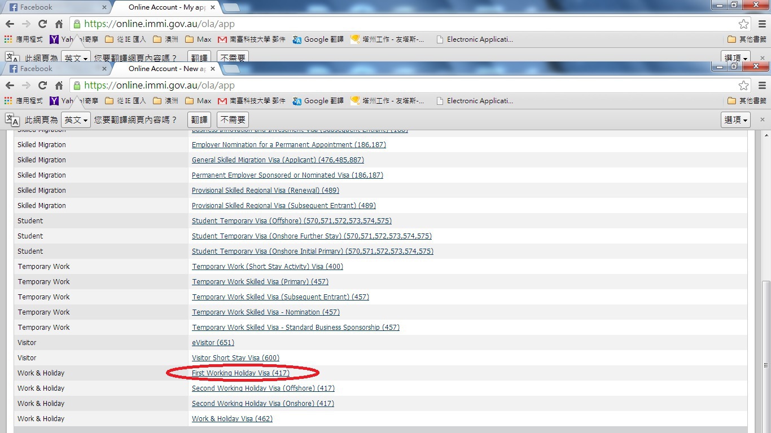
Task: Expand the 從 IE 匯入 bookmark folder in New app window
Action: [x=125, y=101]
